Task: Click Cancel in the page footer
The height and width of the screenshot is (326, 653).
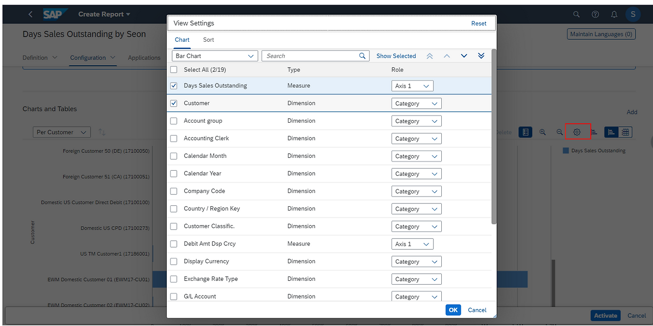Action: pyautogui.click(x=637, y=316)
